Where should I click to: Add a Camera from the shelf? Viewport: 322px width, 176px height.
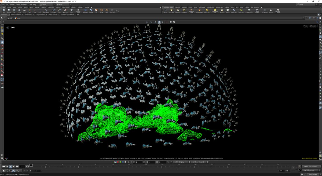tap(165, 11)
